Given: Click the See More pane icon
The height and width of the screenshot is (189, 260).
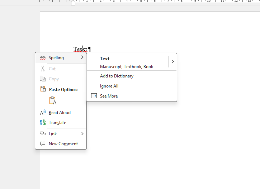Looking at the screenshot, I should (x=94, y=96).
